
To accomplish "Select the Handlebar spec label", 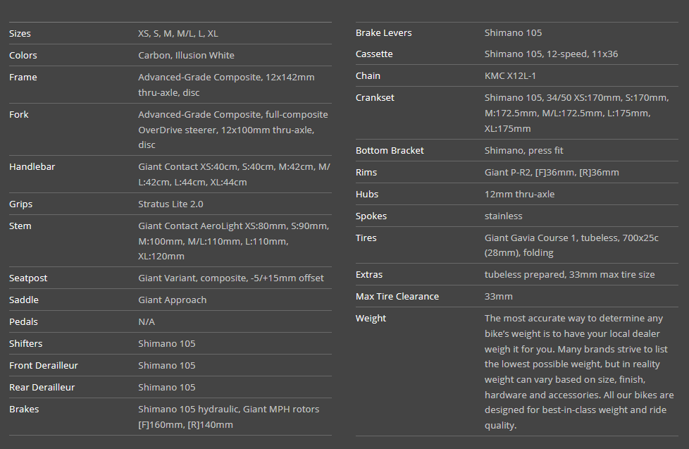I will click(32, 167).
